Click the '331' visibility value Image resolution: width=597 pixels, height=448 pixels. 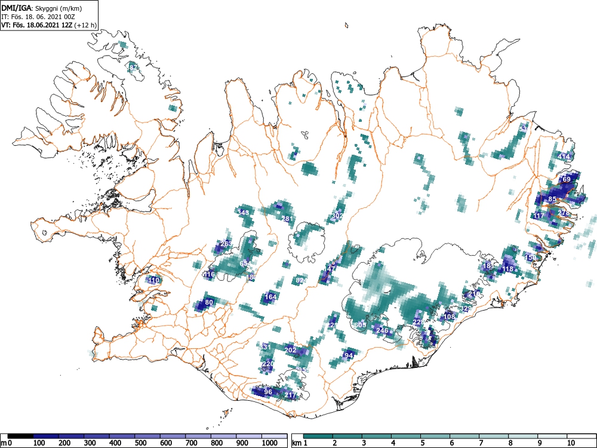265,347
